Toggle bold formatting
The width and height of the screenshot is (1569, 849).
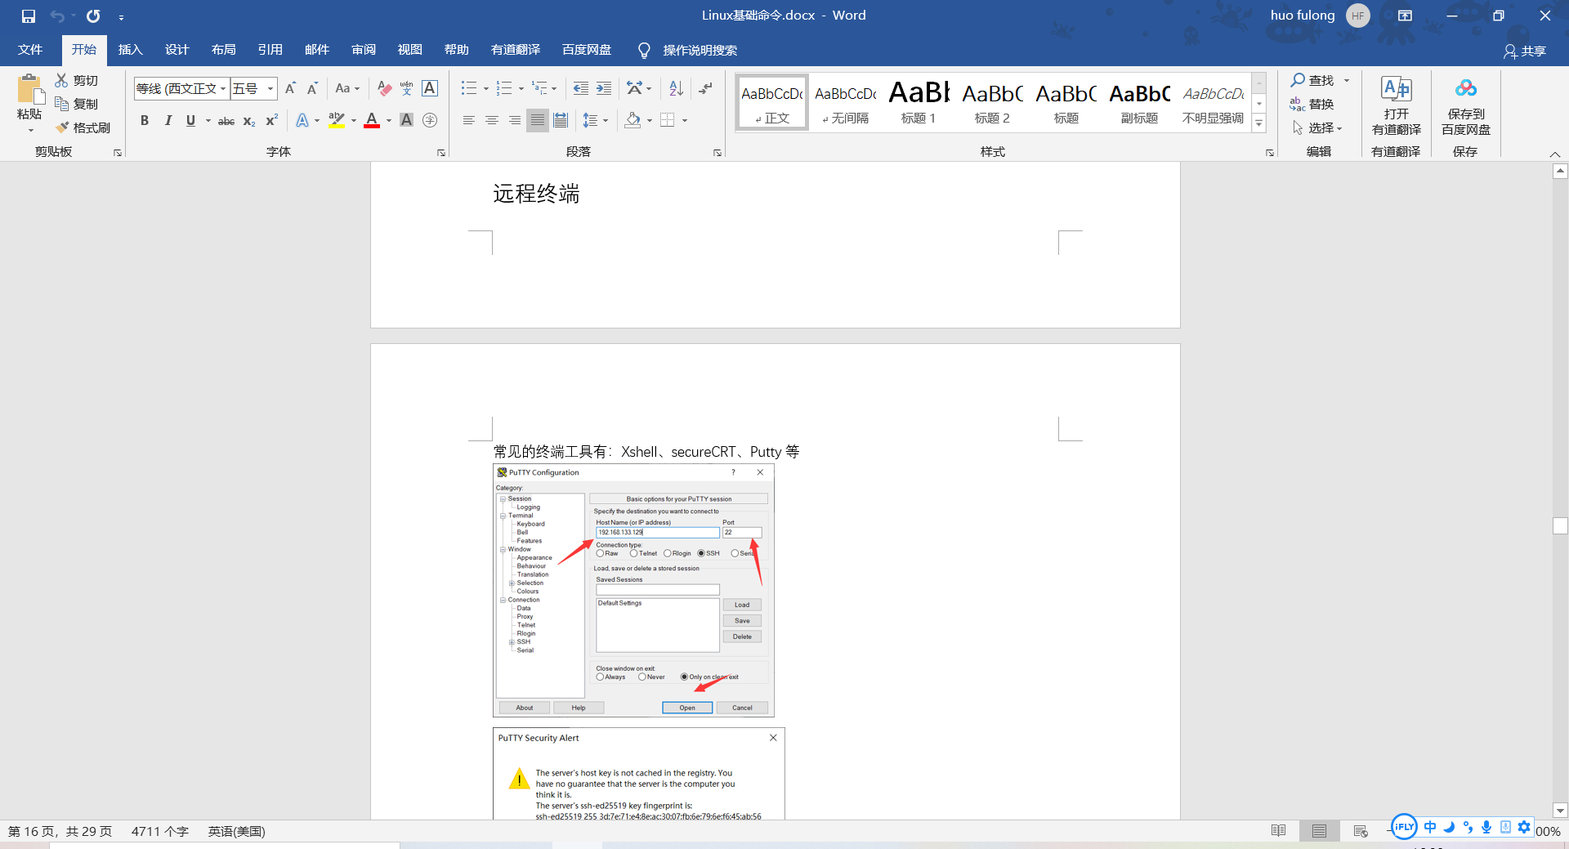(145, 120)
